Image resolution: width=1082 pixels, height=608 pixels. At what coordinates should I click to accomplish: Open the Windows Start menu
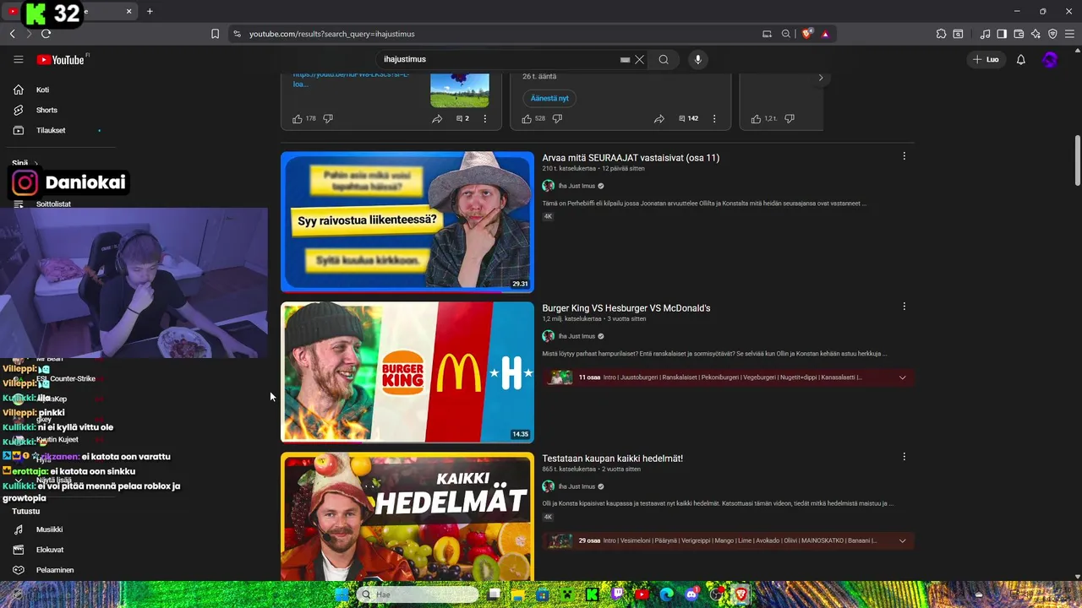click(342, 594)
